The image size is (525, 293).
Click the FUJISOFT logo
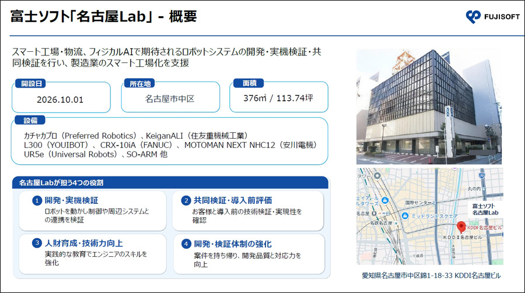point(492,16)
